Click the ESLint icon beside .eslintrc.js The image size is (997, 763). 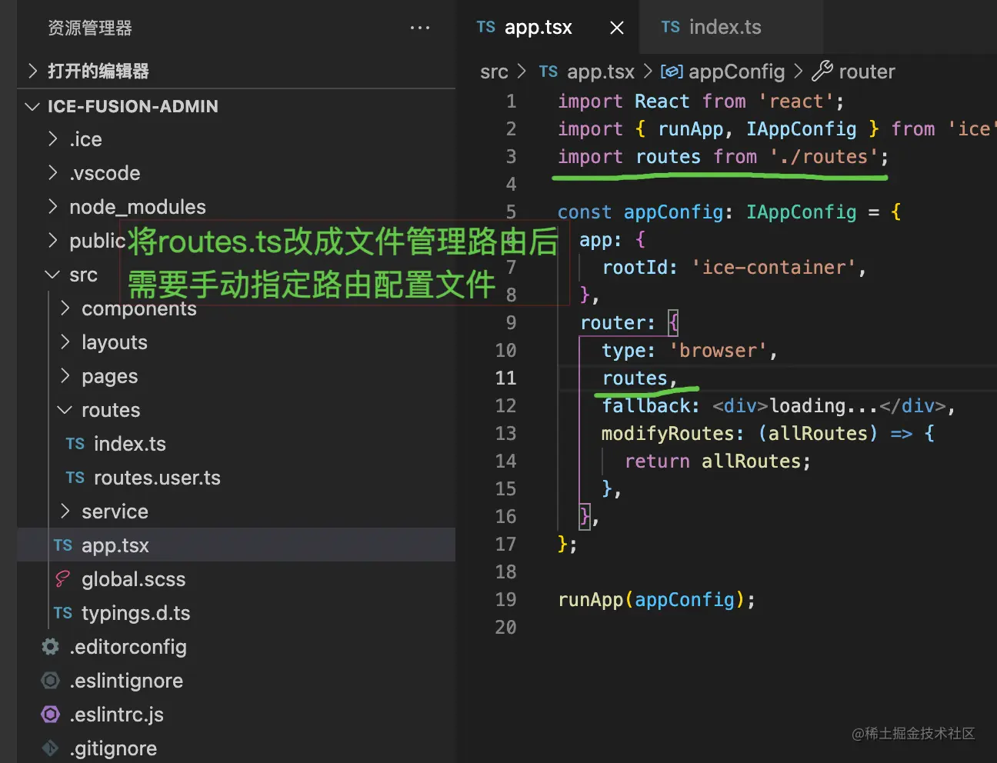(x=50, y=715)
